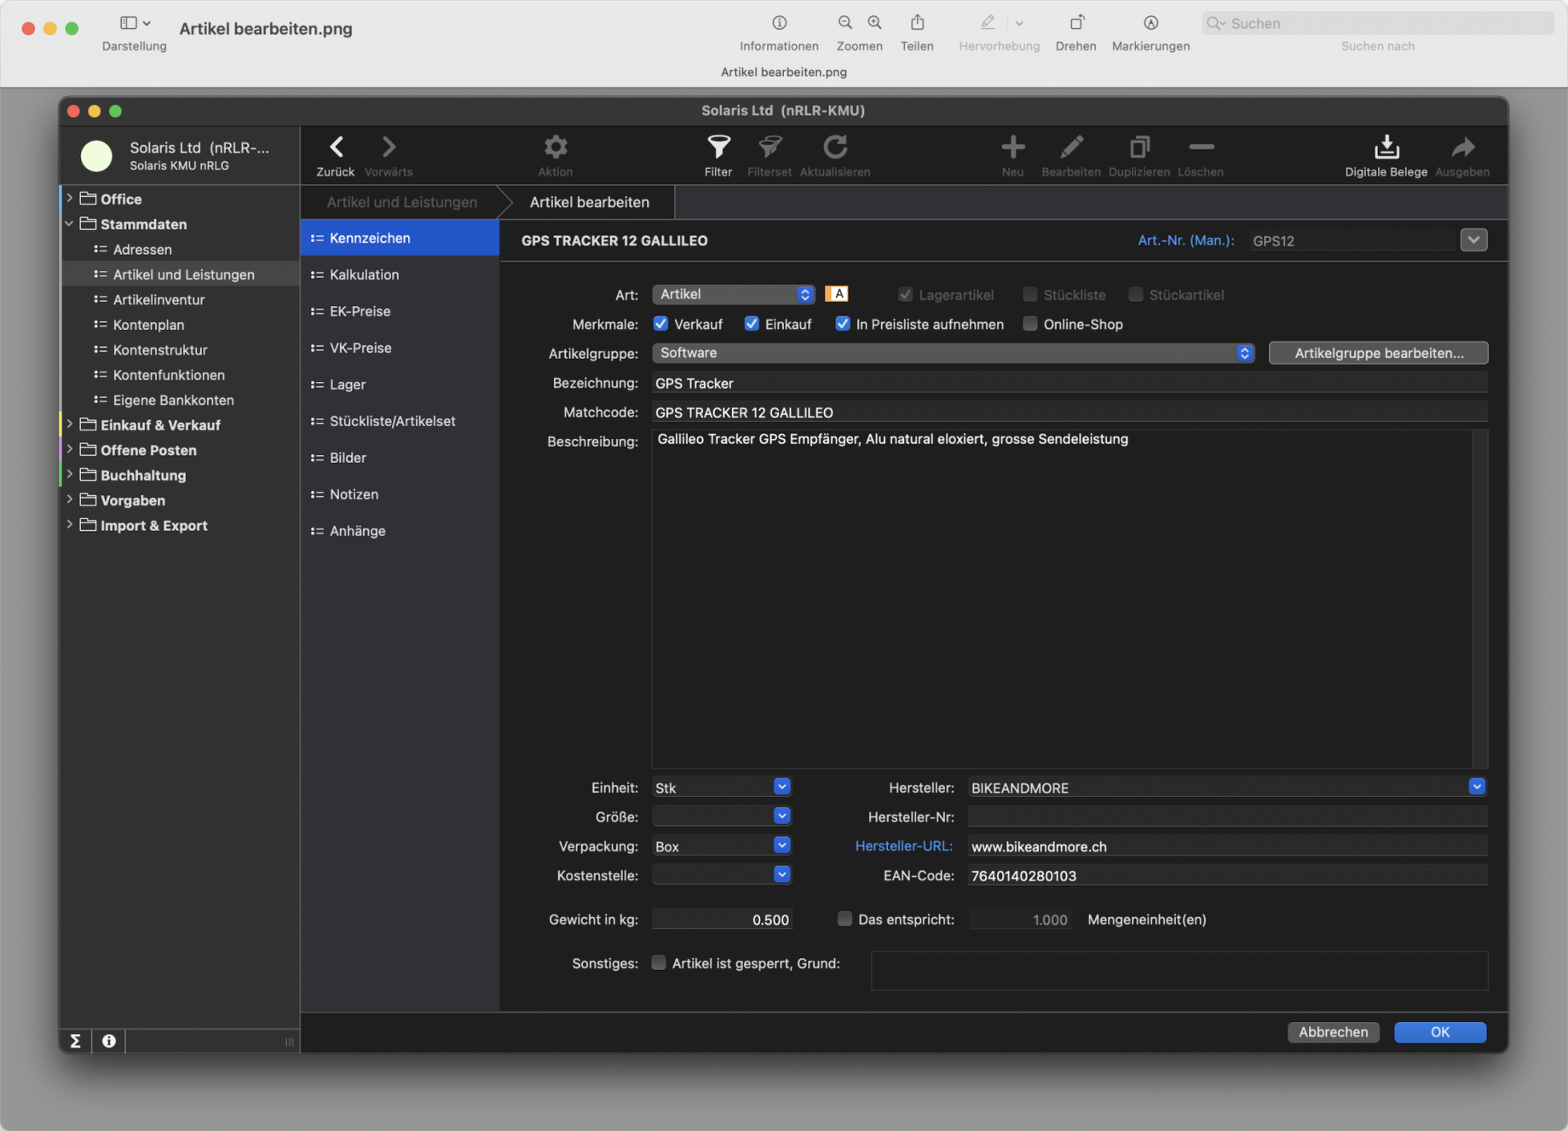Click the Zurück back arrow icon

click(x=336, y=147)
